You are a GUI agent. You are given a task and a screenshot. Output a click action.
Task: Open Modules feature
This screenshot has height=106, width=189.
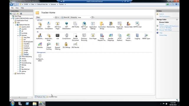(40, 45)
